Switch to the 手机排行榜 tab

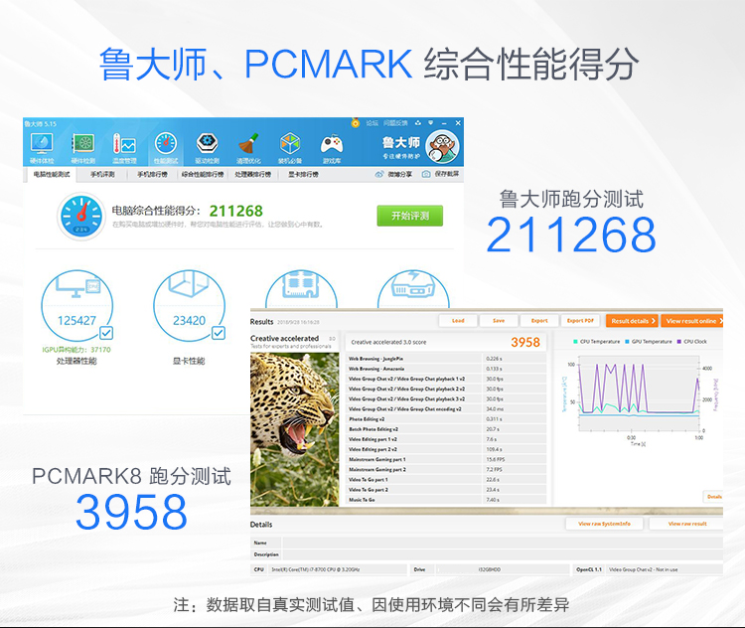point(153,175)
